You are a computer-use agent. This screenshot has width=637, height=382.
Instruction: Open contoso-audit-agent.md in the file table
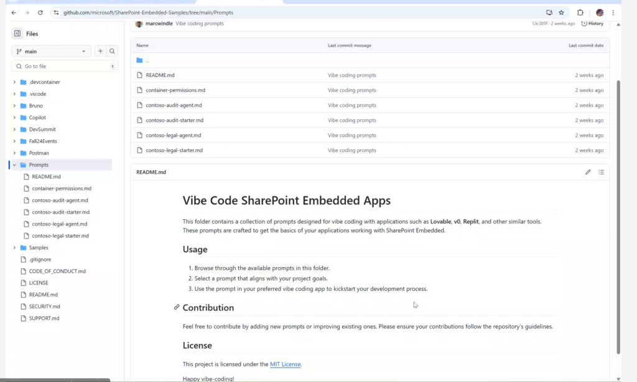pos(174,105)
